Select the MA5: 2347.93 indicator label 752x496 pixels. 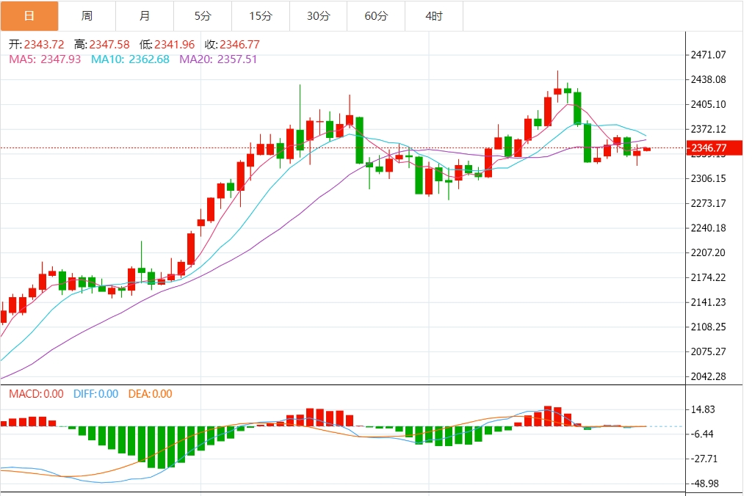[x=45, y=59]
